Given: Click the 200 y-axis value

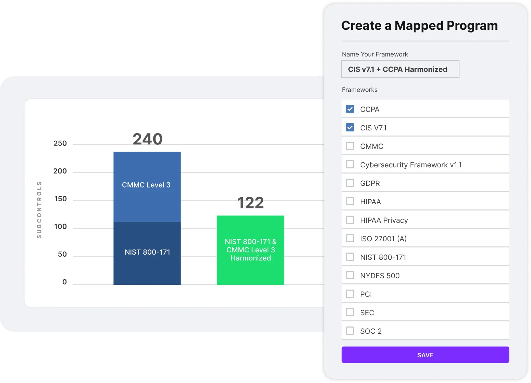Looking at the screenshot, I should [60, 171].
